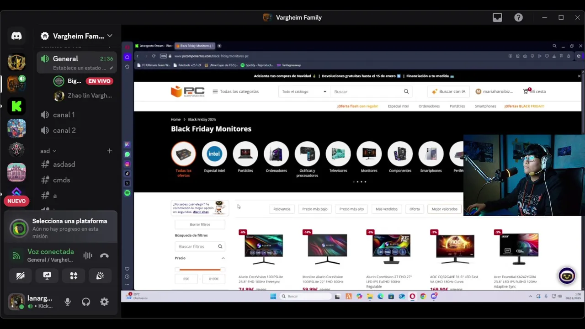
Task: Switch to Black Friday Monitores browser tab
Action: tap(195, 46)
